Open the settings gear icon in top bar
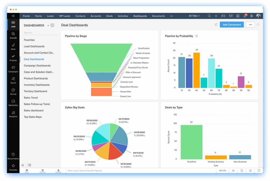Image resolution: width=270 pixels, height=181 pixels. click(x=252, y=16)
